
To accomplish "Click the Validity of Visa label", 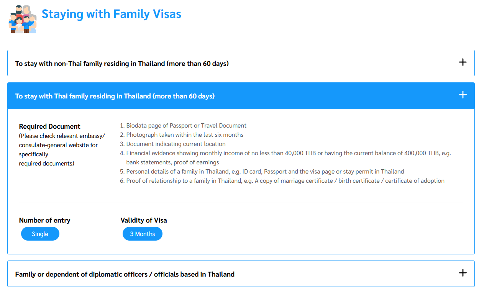I will click(x=144, y=220).
